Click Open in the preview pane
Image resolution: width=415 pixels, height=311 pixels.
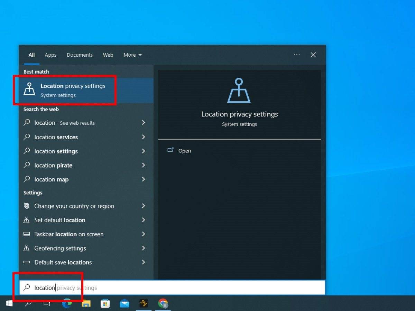(184, 151)
